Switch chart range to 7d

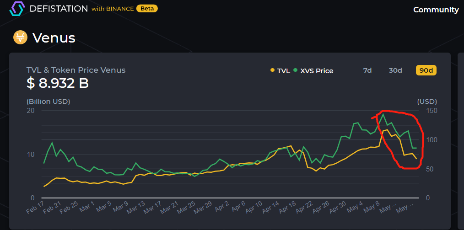(367, 70)
